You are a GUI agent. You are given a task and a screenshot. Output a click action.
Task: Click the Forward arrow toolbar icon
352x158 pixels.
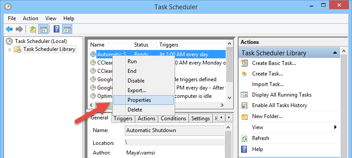point(19,29)
